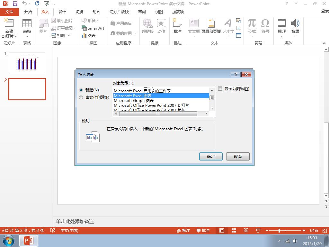Toggle 备注 notes pane in status bar
This screenshot has height=247, width=329.
click(x=183, y=230)
